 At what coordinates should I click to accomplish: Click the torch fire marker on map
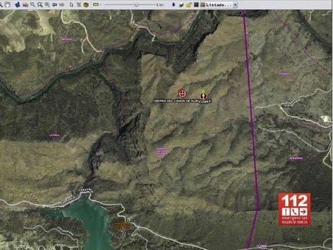[203, 95]
